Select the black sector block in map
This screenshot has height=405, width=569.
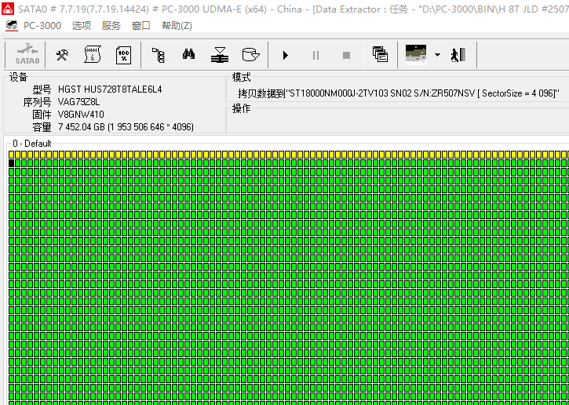[x=12, y=163]
